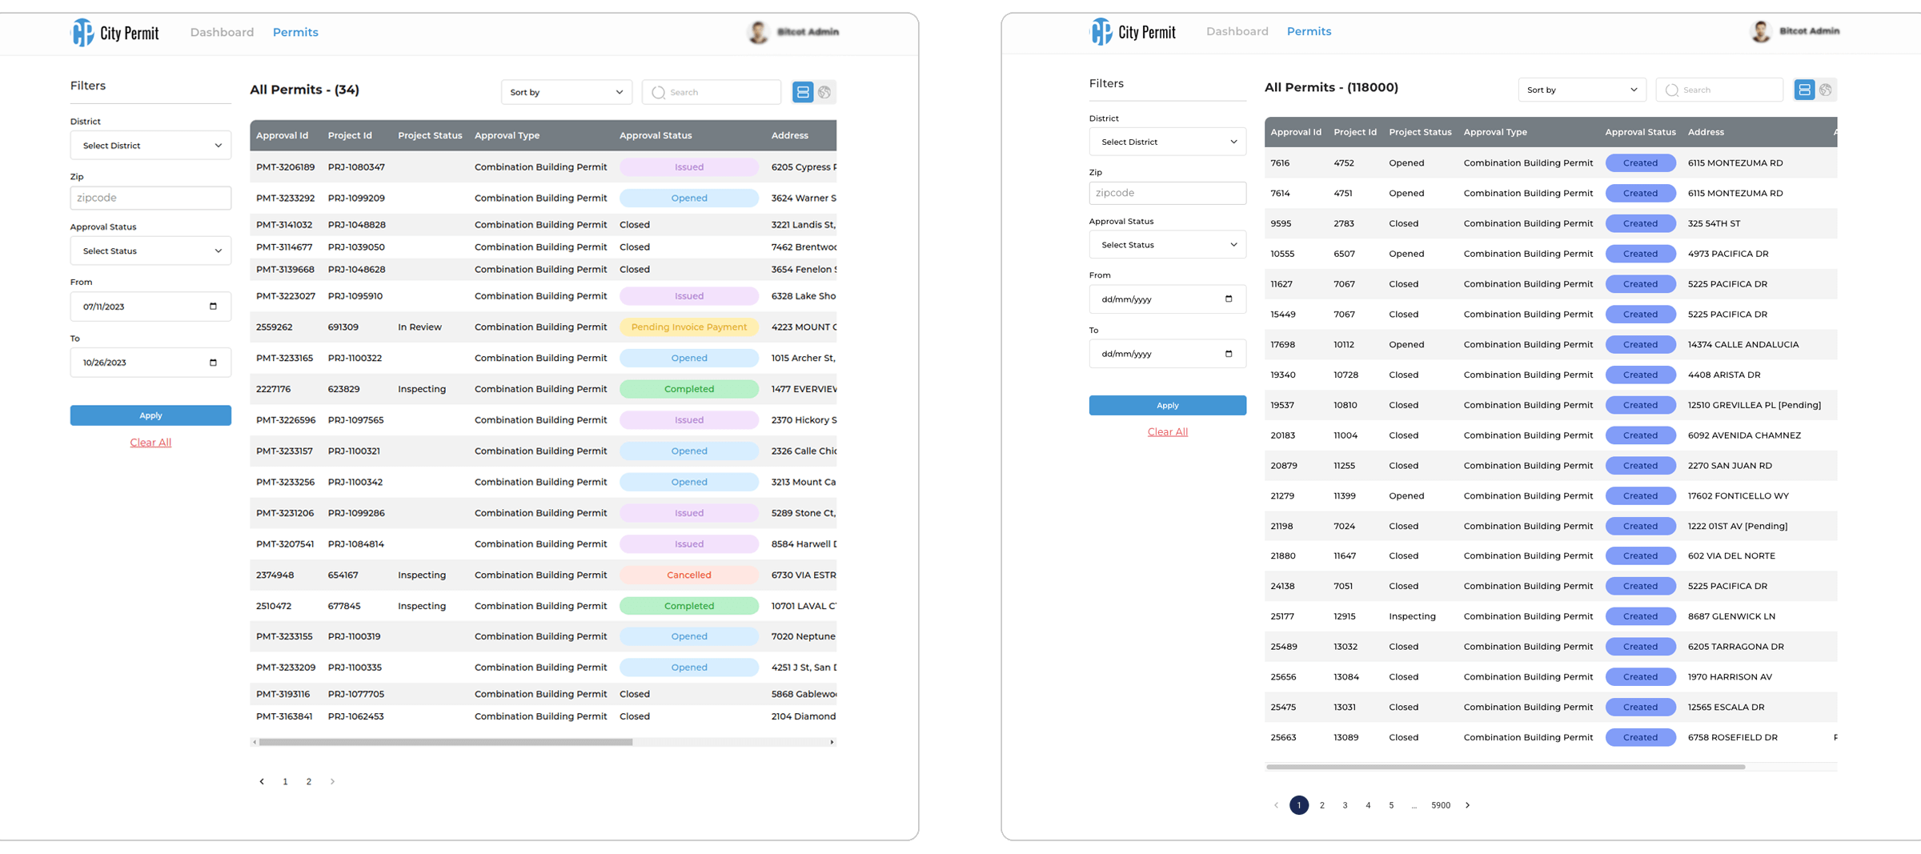Expand Sort by dropdown in the 34-permits panel
Image resolution: width=1921 pixels, height=854 pixels.
tap(566, 92)
